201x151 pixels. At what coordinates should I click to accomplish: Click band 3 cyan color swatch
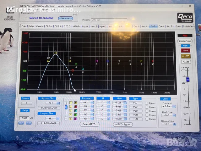pos(75,111)
